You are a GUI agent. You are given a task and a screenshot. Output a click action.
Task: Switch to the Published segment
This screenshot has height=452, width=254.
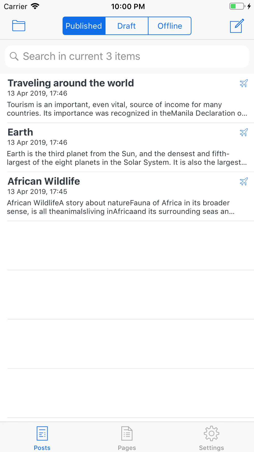coord(84,26)
